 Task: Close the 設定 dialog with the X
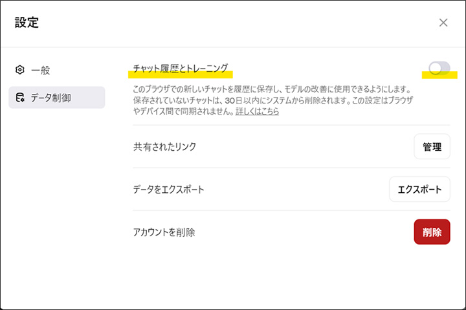point(443,23)
